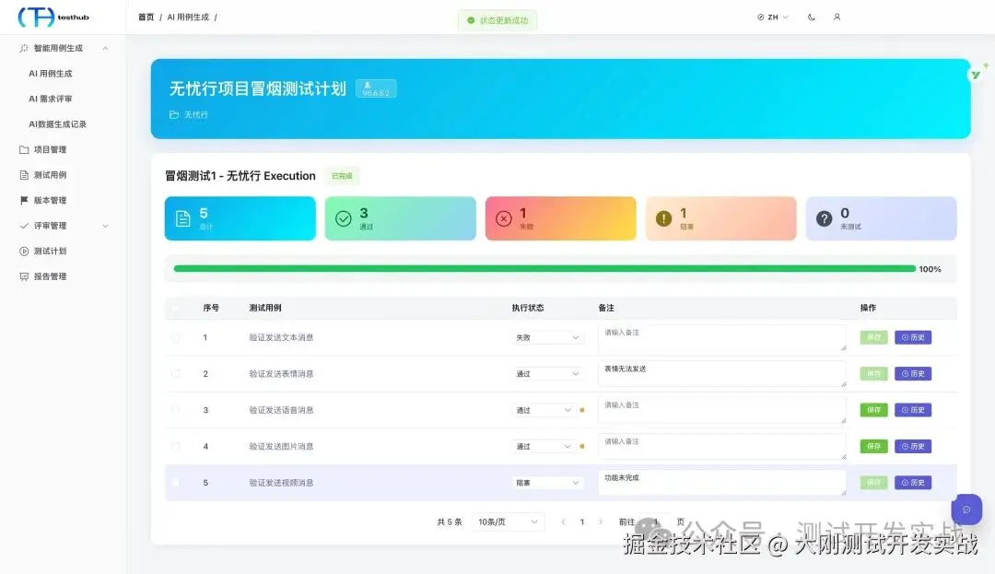Viewport: 995px width, 574px height.
Task: Open the 10条/页 page size dropdown
Action: pos(508,522)
